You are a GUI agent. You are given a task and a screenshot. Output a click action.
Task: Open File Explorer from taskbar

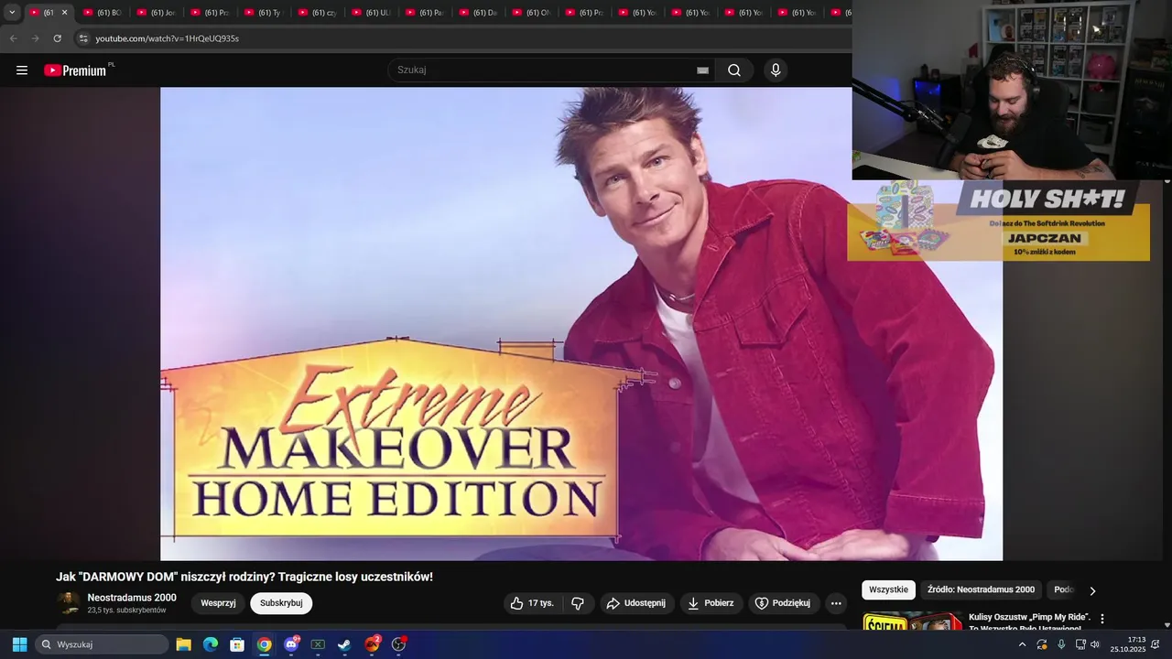click(183, 644)
